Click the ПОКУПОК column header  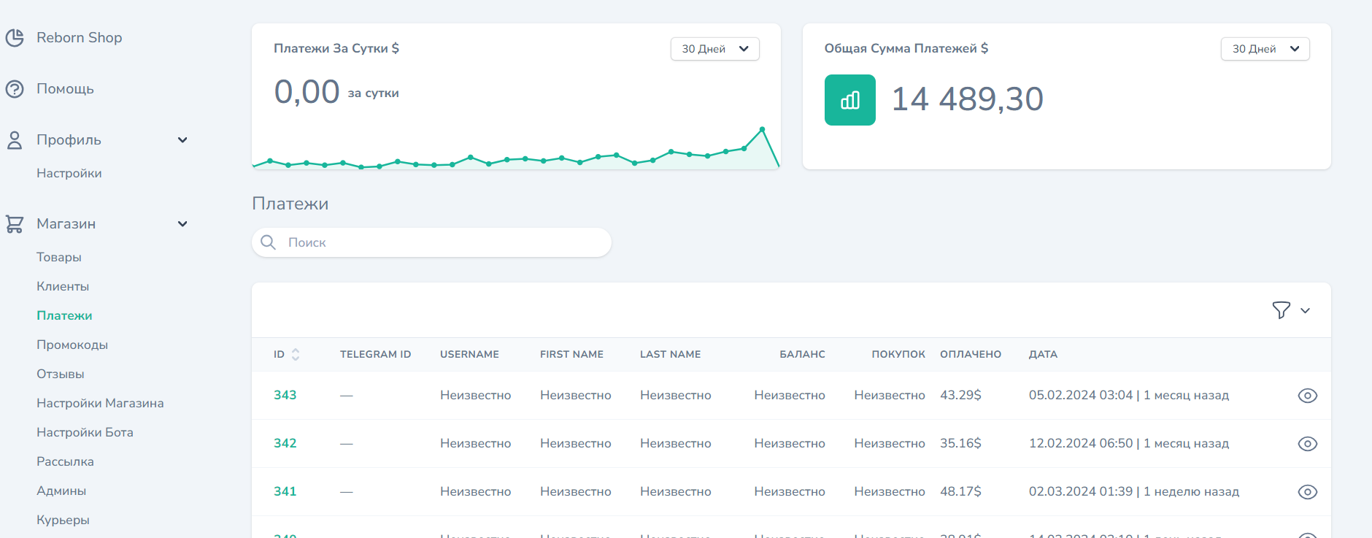pos(898,354)
